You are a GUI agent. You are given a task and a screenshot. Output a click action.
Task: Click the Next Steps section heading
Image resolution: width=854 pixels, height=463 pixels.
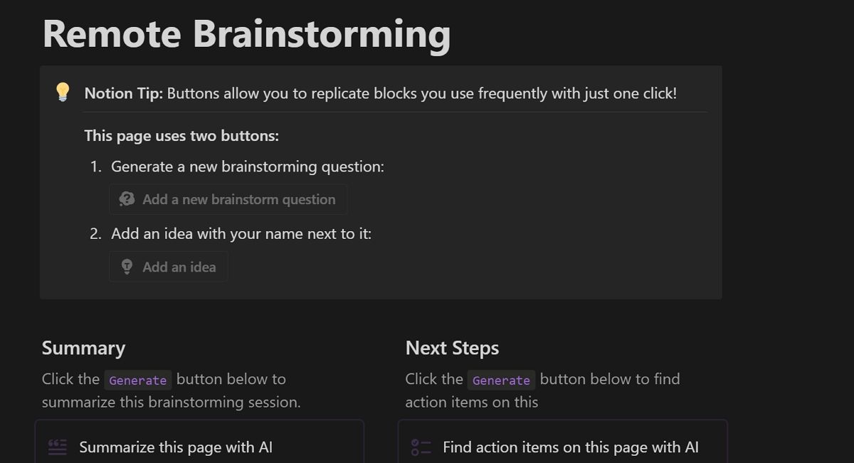[x=452, y=348]
